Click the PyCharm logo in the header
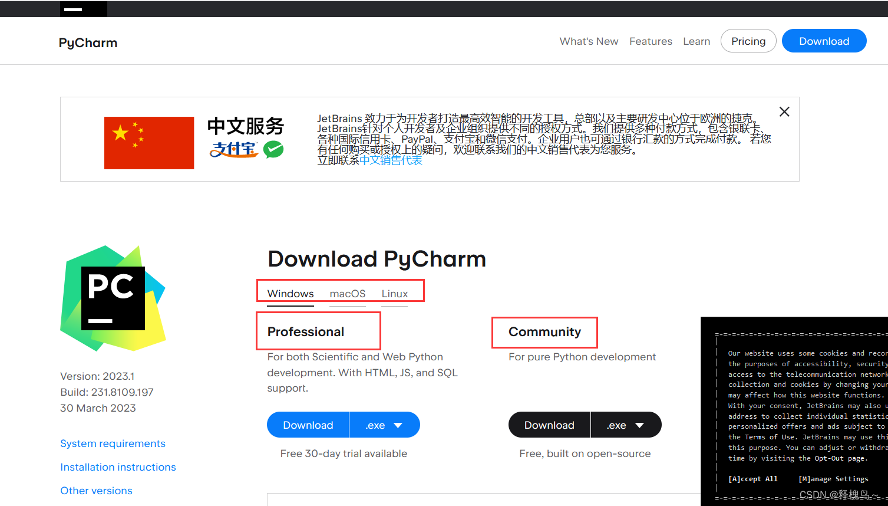This screenshot has width=888, height=506. point(88,42)
